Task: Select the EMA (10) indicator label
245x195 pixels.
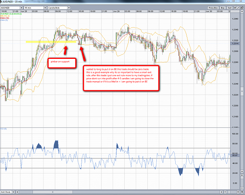Action: pos(5,18)
